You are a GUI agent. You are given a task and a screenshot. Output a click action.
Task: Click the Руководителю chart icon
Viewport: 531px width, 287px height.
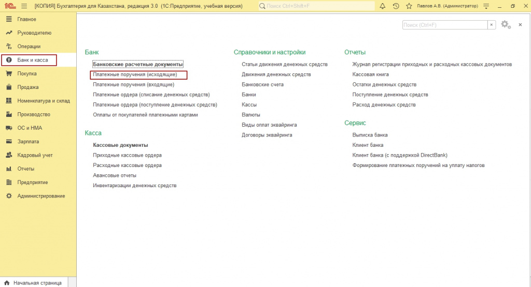[x=9, y=33]
